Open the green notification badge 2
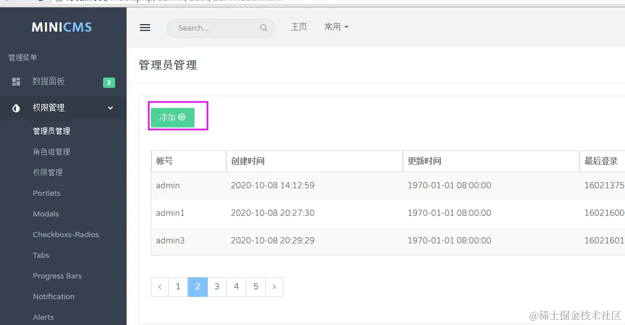The image size is (625, 325). click(109, 82)
